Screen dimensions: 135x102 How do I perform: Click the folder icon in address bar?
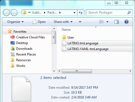point(24,13)
